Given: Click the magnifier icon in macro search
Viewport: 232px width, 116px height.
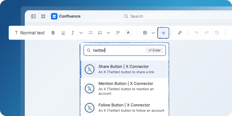Looking at the screenshot, I should click(x=89, y=51).
